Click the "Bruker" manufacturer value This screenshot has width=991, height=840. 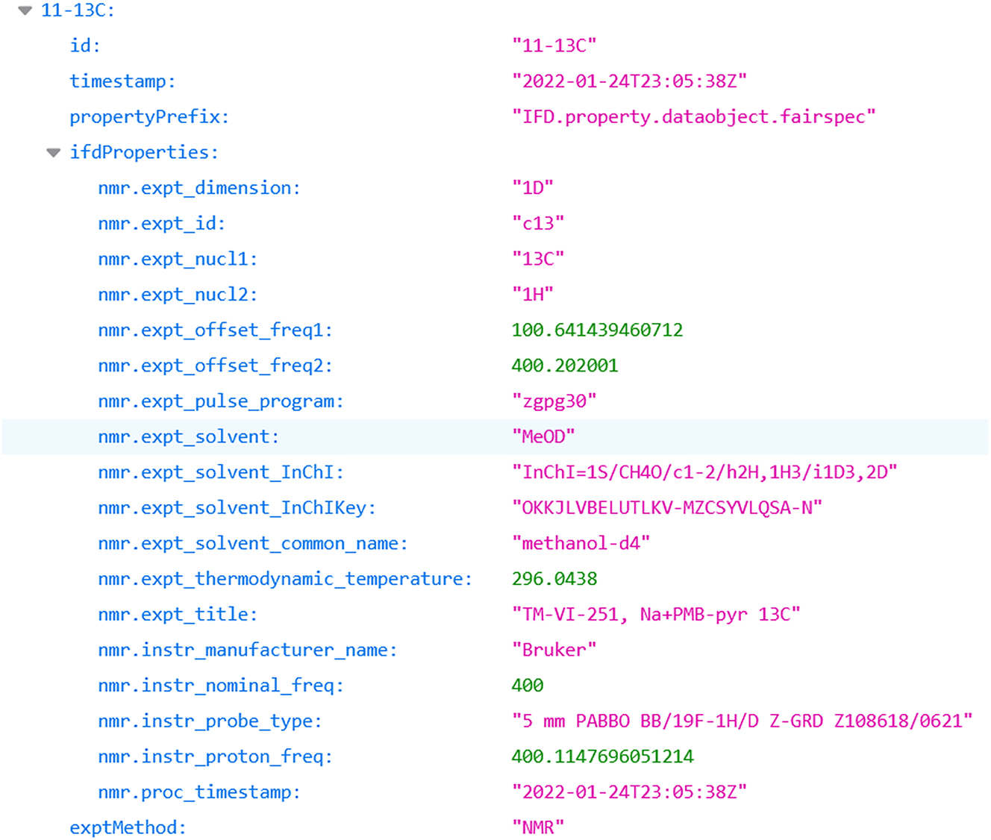[x=553, y=649]
